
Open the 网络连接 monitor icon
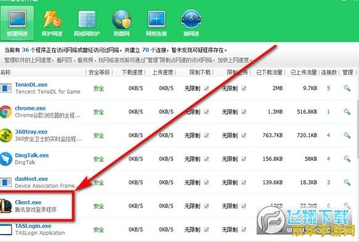pos(157,20)
